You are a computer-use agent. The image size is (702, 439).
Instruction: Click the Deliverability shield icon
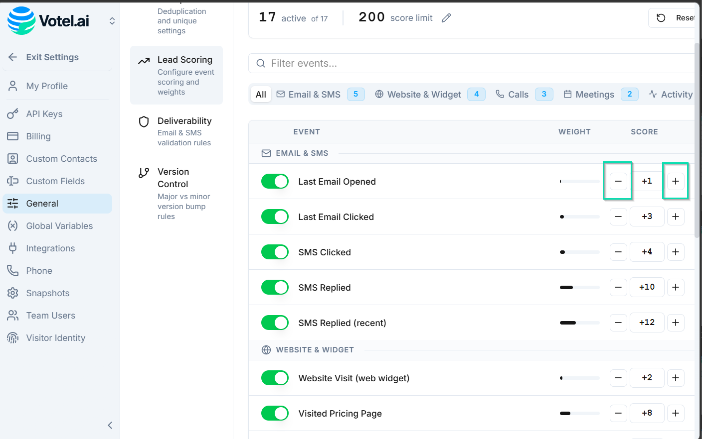pyautogui.click(x=144, y=121)
